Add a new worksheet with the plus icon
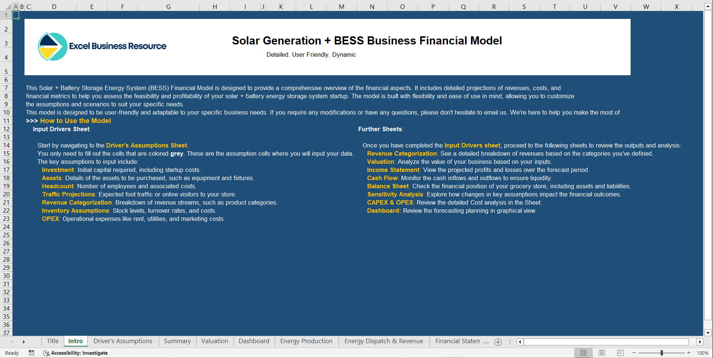This screenshot has height=358, width=713. click(x=498, y=342)
